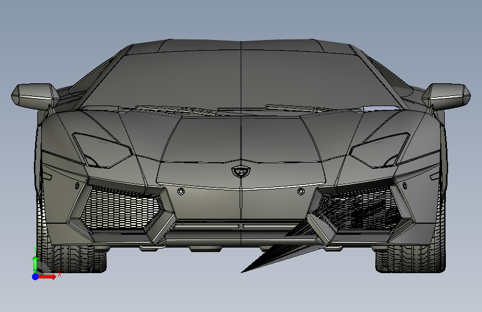Select the hood emblem badge on the car
The image size is (482, 312).
(241, 172)
